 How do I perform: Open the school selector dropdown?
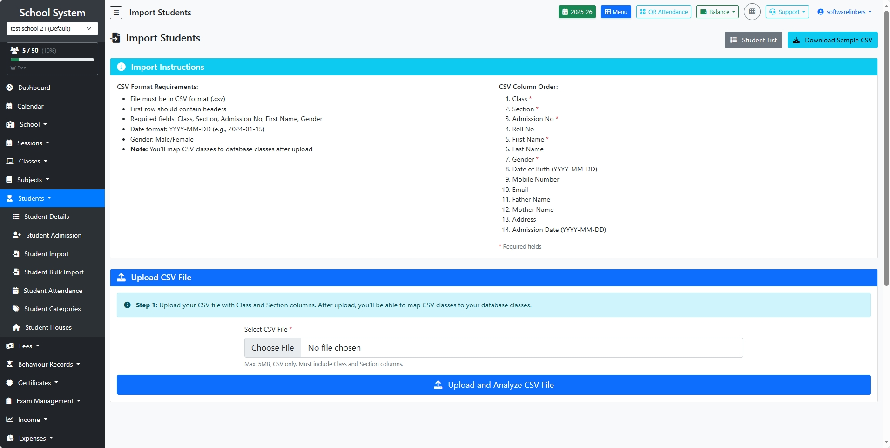point(52,28)
